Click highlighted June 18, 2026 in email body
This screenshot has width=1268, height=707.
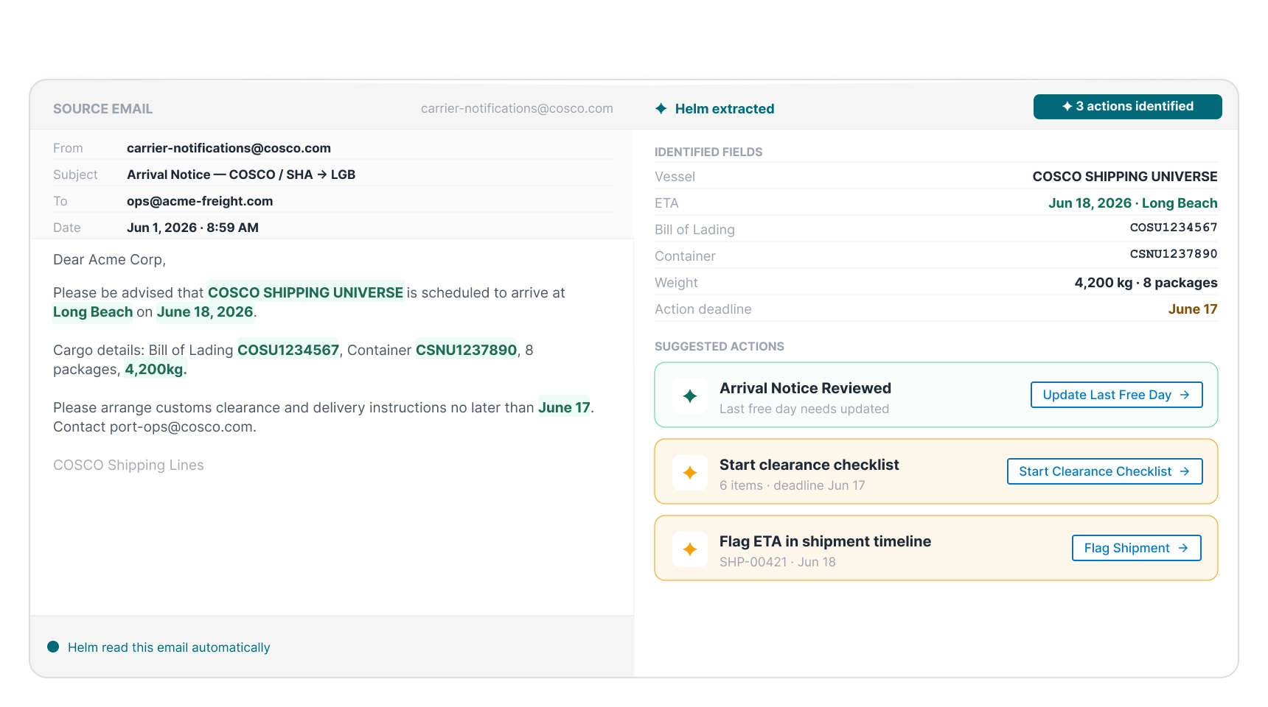click(205, 312)
